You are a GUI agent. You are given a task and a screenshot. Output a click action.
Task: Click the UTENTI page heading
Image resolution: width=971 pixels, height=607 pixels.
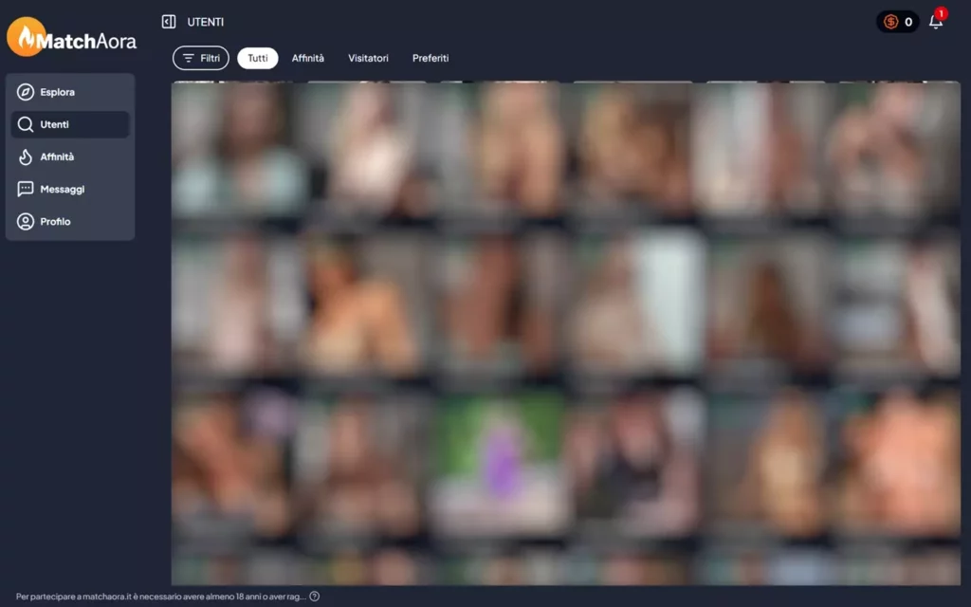206,23
